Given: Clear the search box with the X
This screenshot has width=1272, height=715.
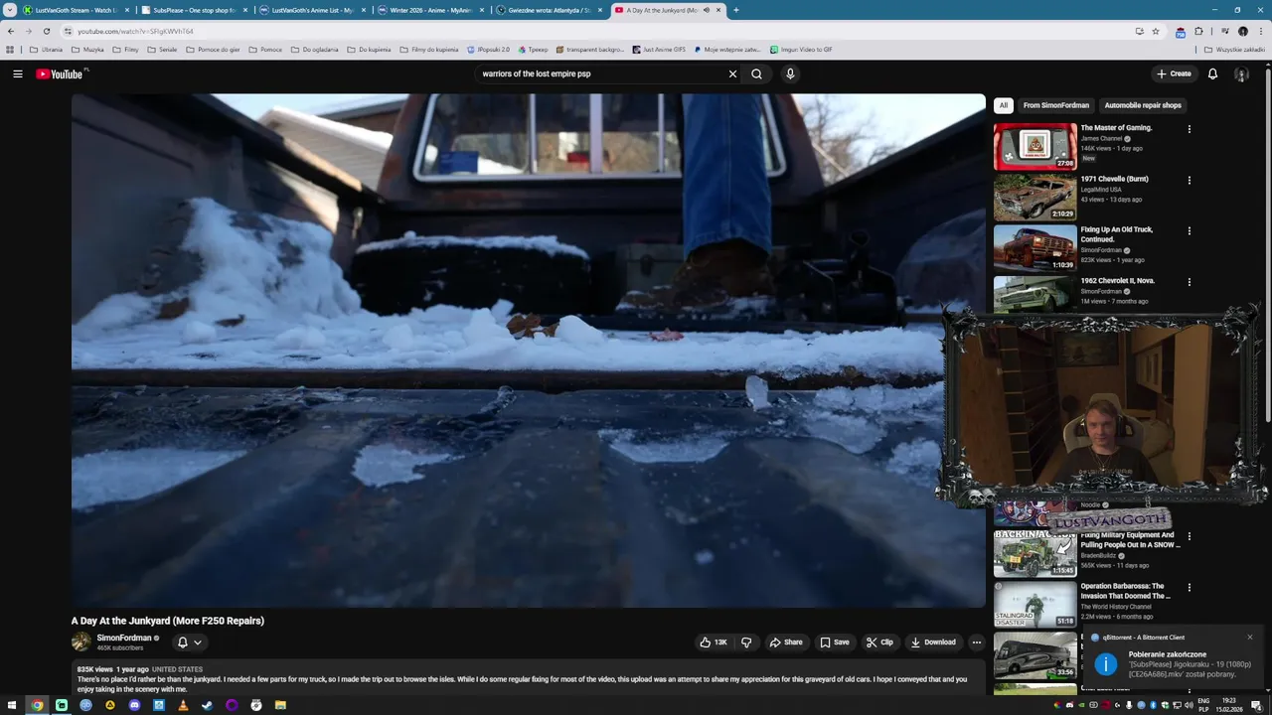Looking at the screenshot, I should [x=732, y=73].
